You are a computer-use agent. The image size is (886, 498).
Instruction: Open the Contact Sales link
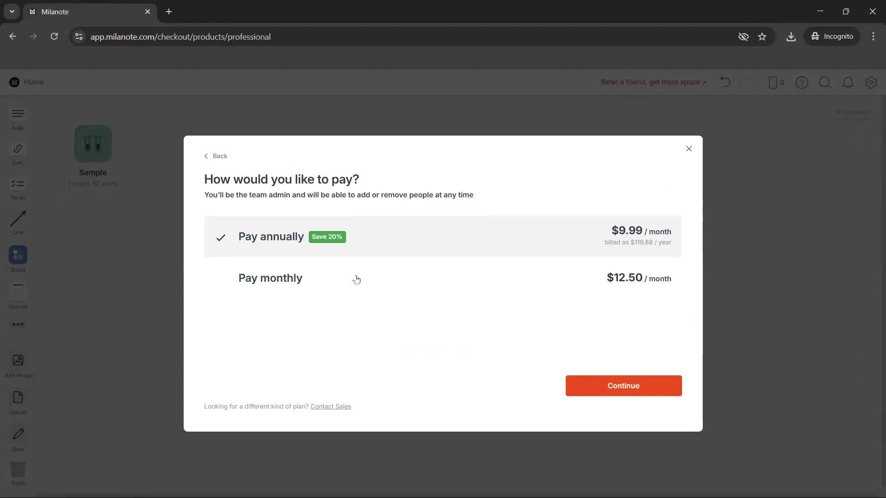point(330,406)
